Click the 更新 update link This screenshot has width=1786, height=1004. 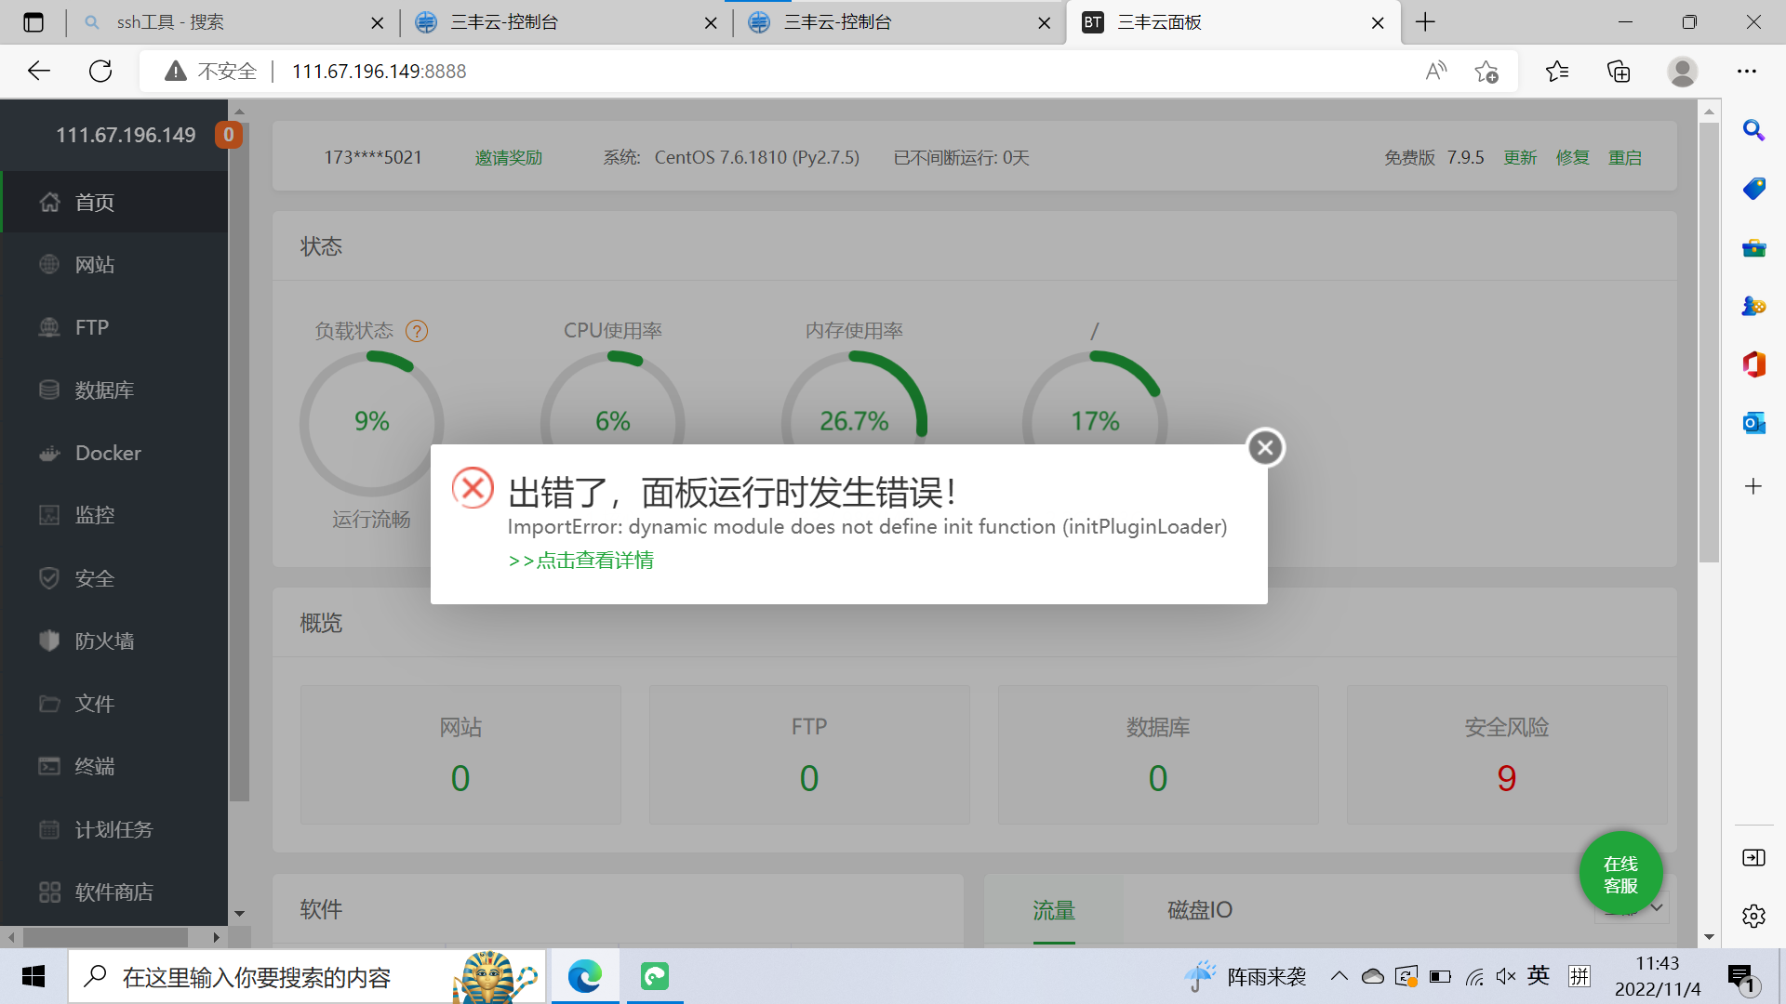coord(1520,158)
